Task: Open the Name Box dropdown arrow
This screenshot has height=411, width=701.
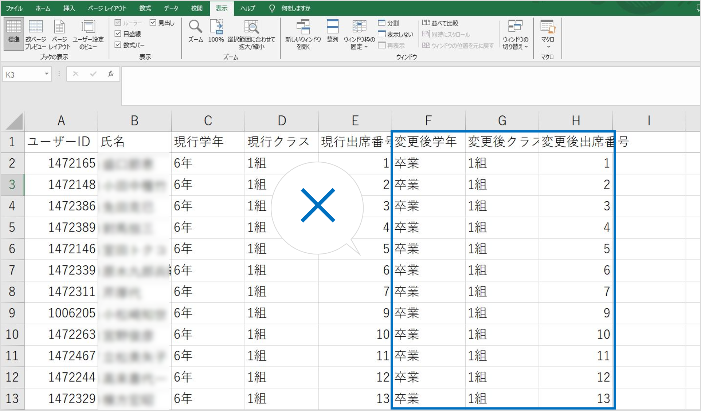Action: (x=47, y=74)
